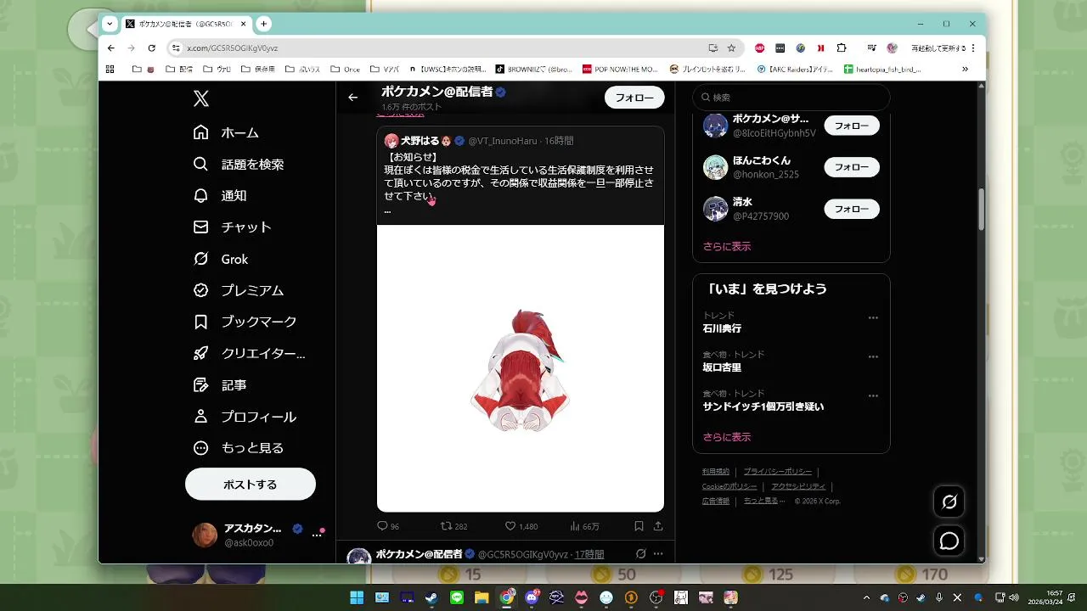
Task: Reply to the post showing 96 replies
Action: (x=388, y=526)
